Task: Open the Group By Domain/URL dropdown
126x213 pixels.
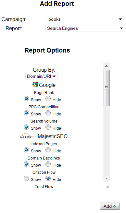Action: coord(42,76)
